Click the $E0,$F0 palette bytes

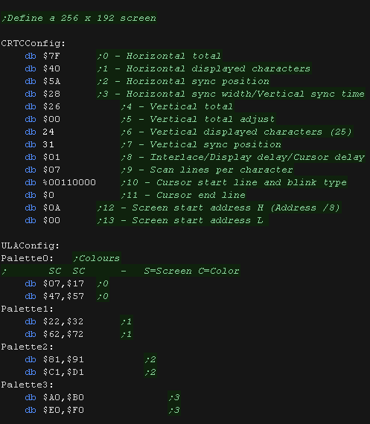point(63,410)
